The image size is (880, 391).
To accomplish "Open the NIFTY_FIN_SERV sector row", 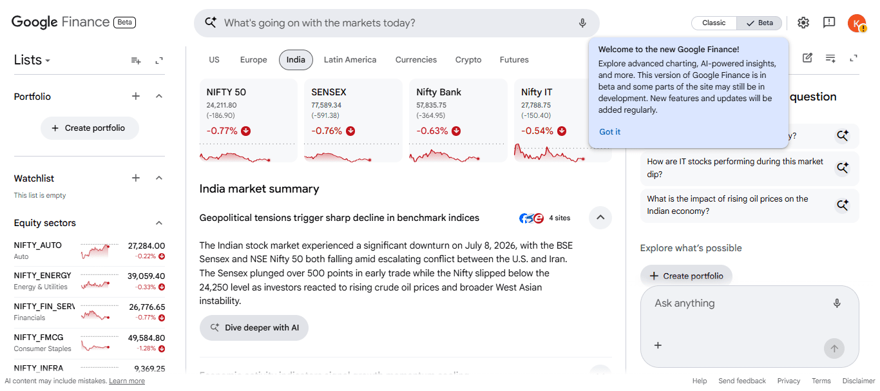I will (x=90, y=312).
